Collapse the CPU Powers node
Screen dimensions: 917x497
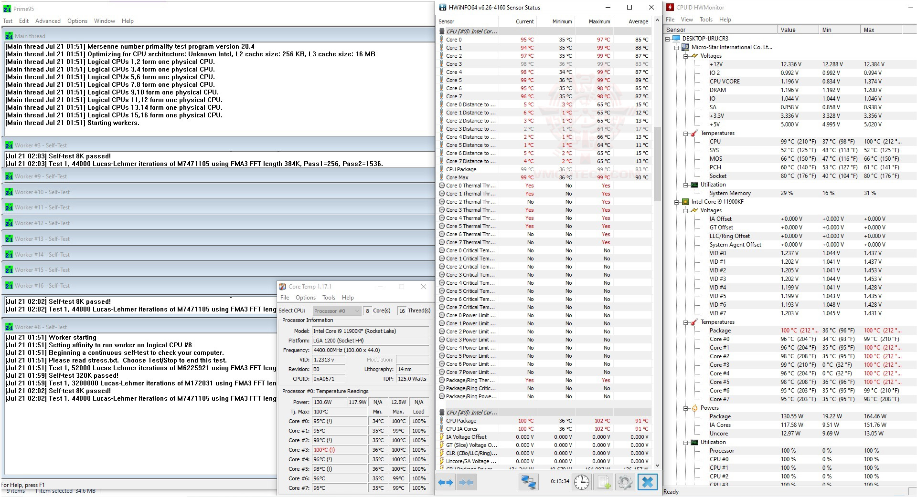pyautogui.click(x=685, y=408)
